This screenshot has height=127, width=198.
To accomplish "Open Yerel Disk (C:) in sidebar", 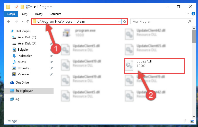I will click(27, 37).
